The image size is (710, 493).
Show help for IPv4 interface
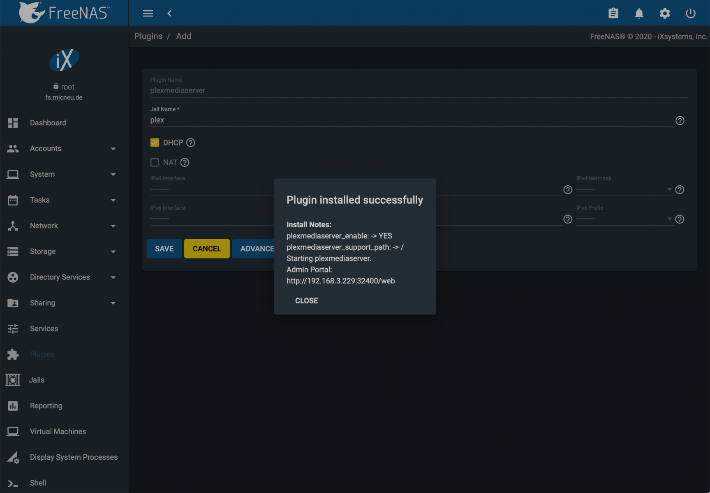pos(568,189)
